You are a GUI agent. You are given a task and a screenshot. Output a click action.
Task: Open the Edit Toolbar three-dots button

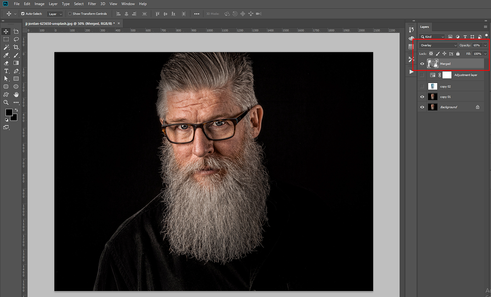(x=16, y=102)
